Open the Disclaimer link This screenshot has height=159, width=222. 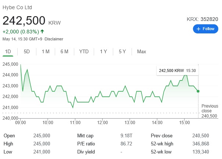point(54,39)
